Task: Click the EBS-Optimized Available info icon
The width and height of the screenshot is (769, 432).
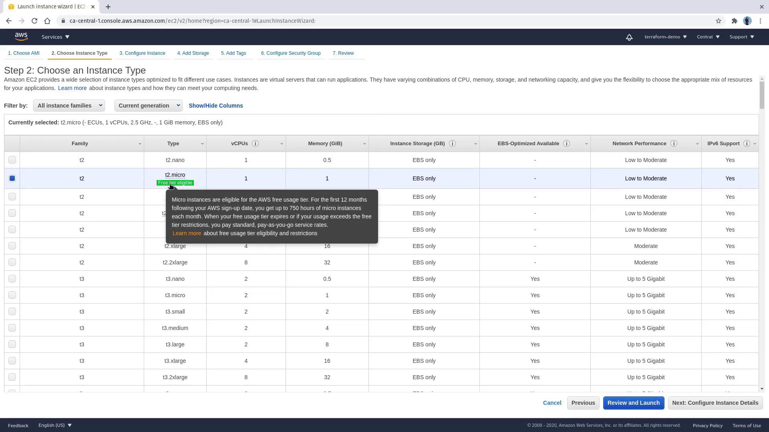Action: [x=566, y=144]
